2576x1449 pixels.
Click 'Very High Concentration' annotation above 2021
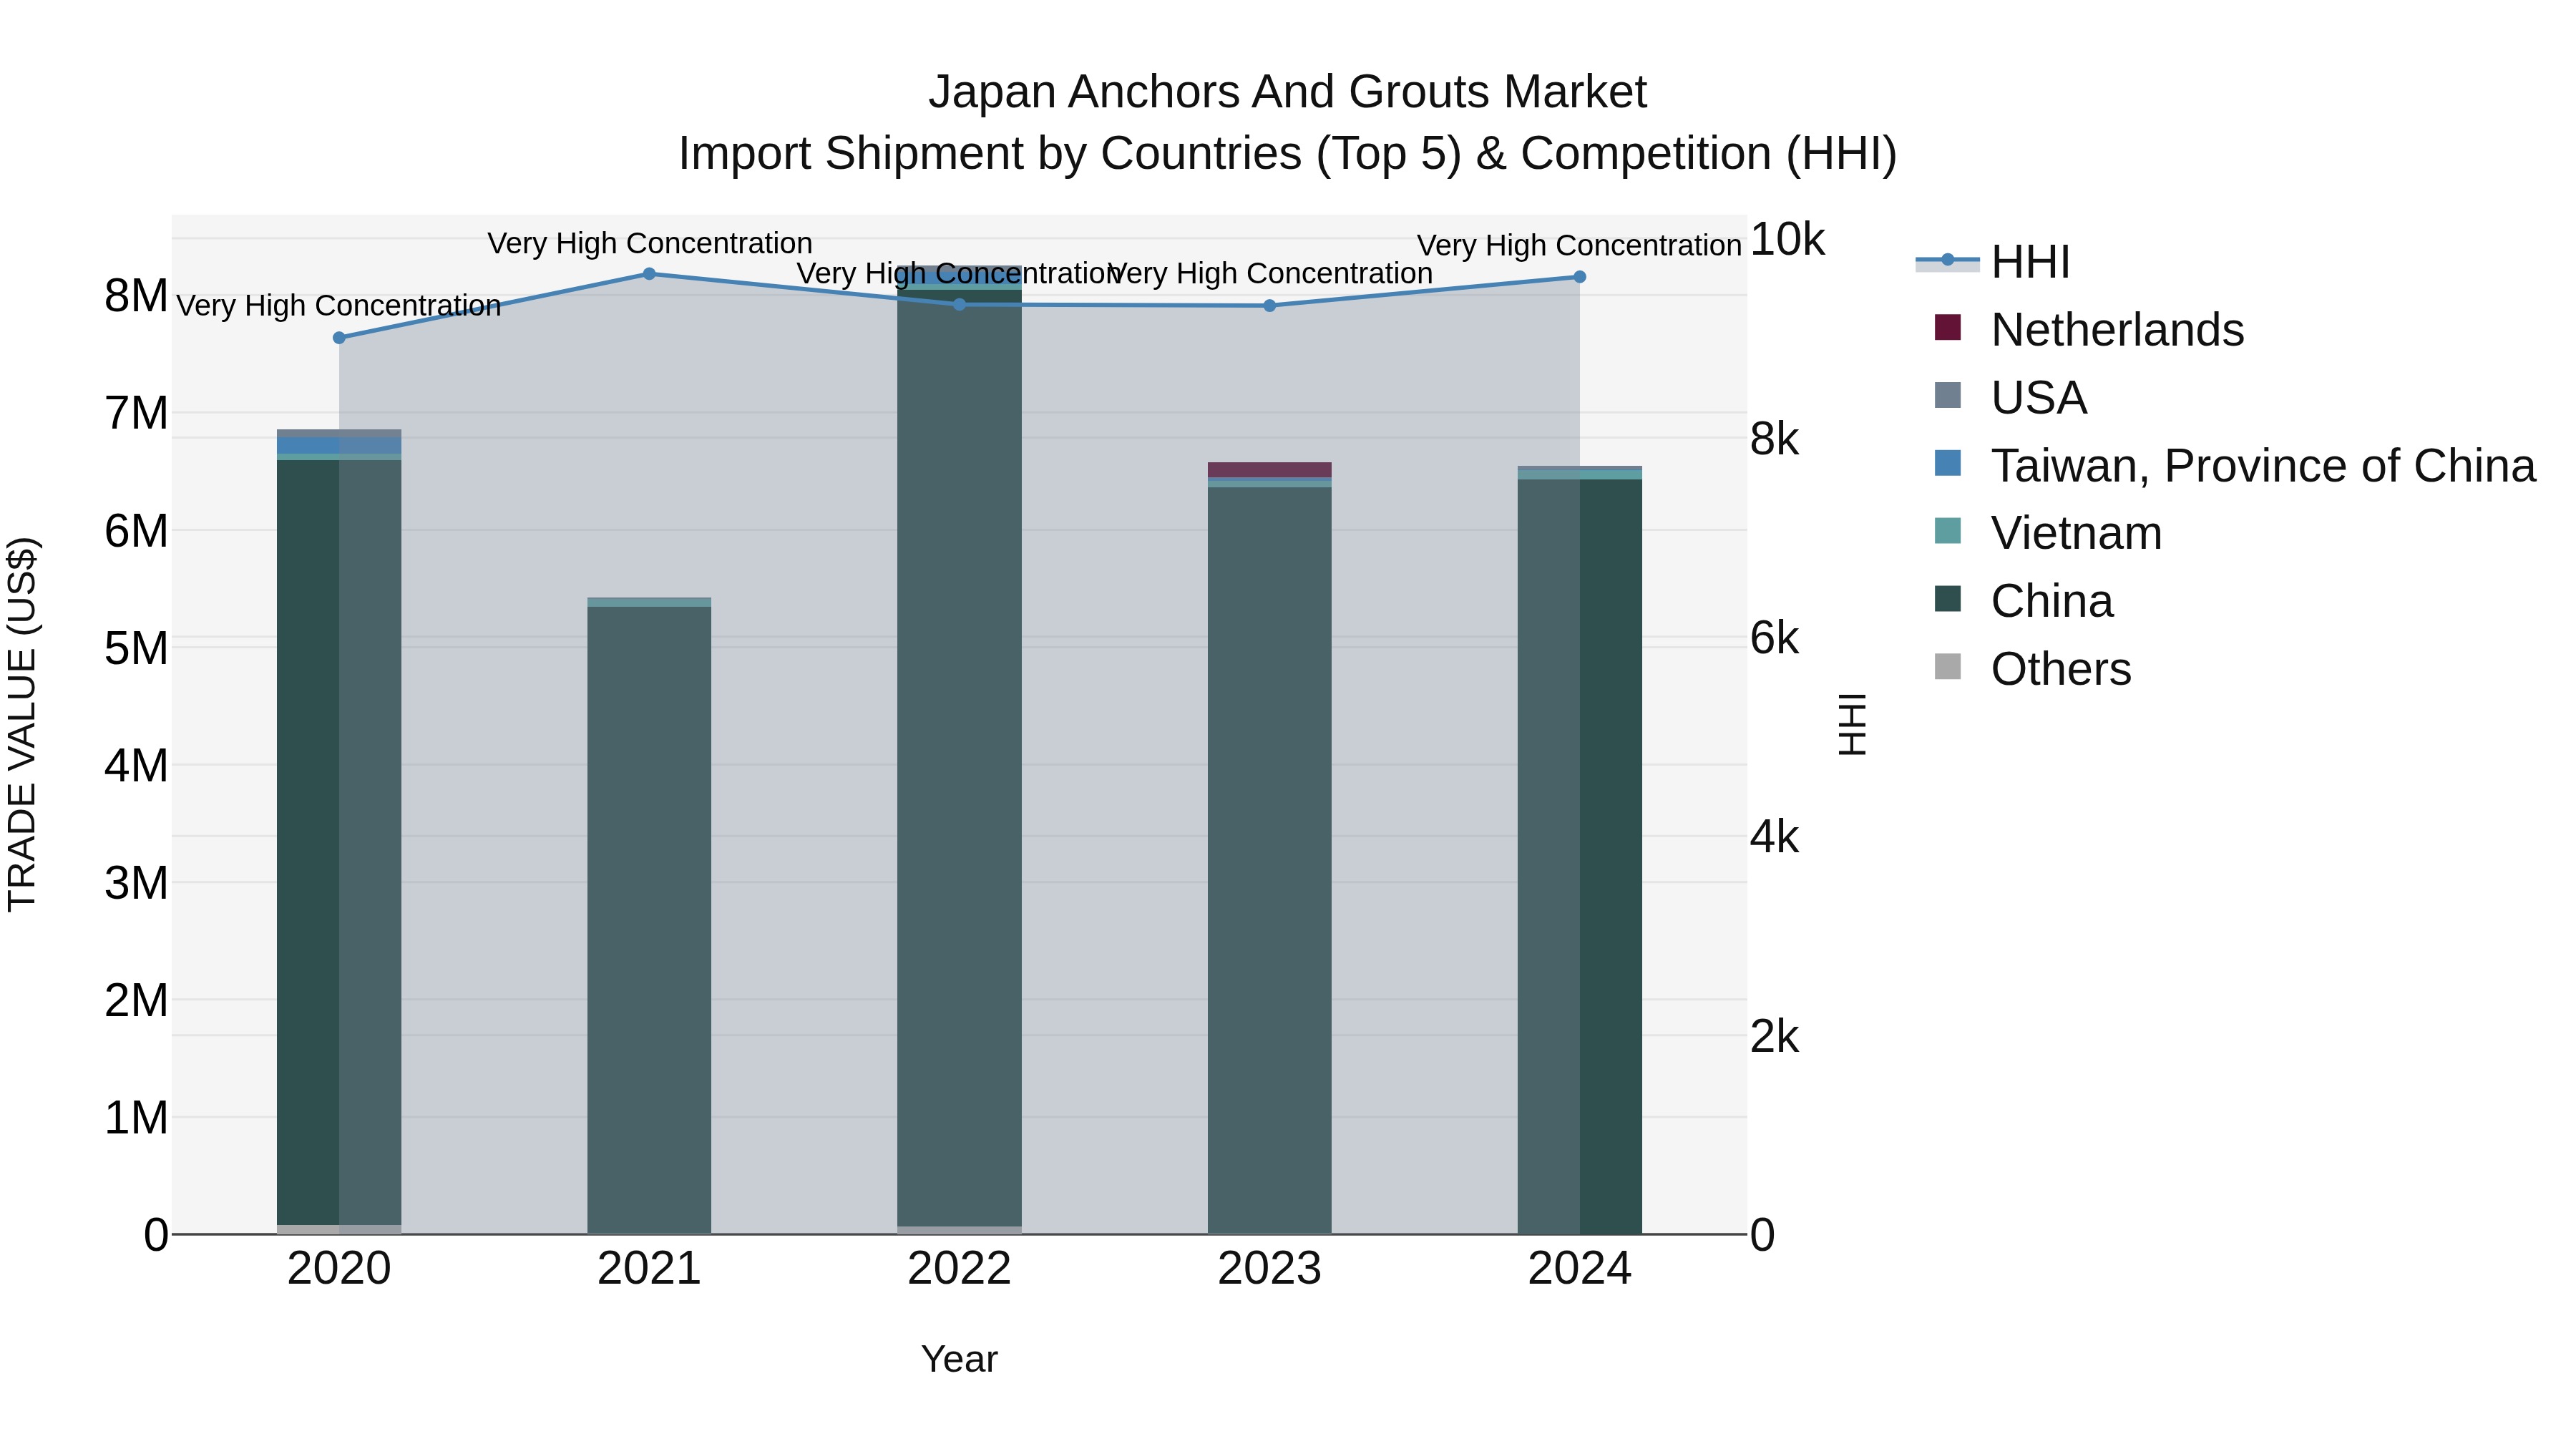point(649,243)
